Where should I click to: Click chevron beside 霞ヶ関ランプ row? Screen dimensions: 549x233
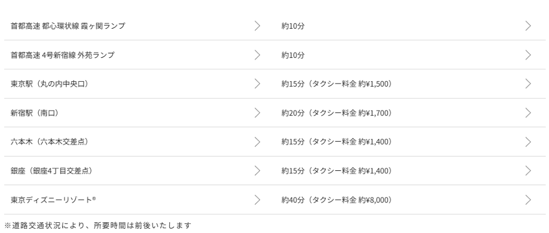[257, 26]
